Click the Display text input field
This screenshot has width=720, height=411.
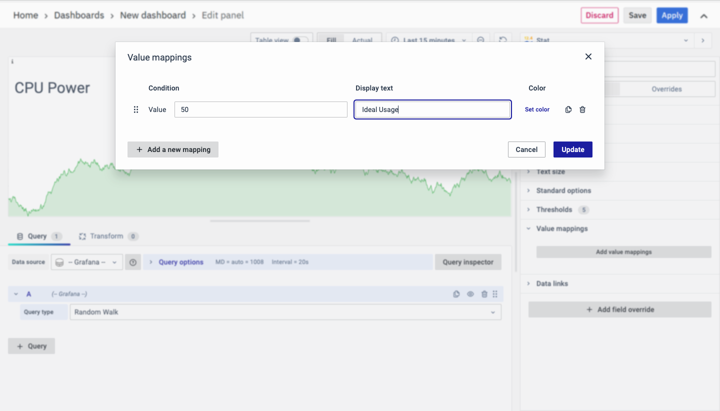[x=432, y=109]
